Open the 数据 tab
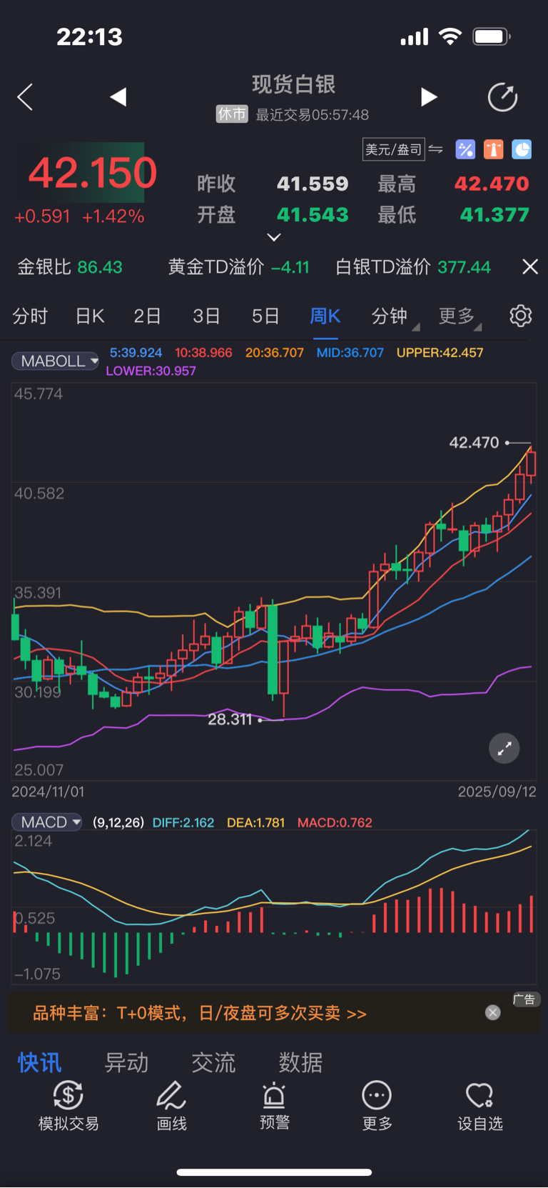The image size is (548, 1188). [x=301, y=1062]
